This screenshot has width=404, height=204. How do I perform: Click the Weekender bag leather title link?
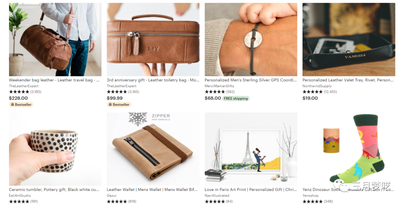coord(54,80)
